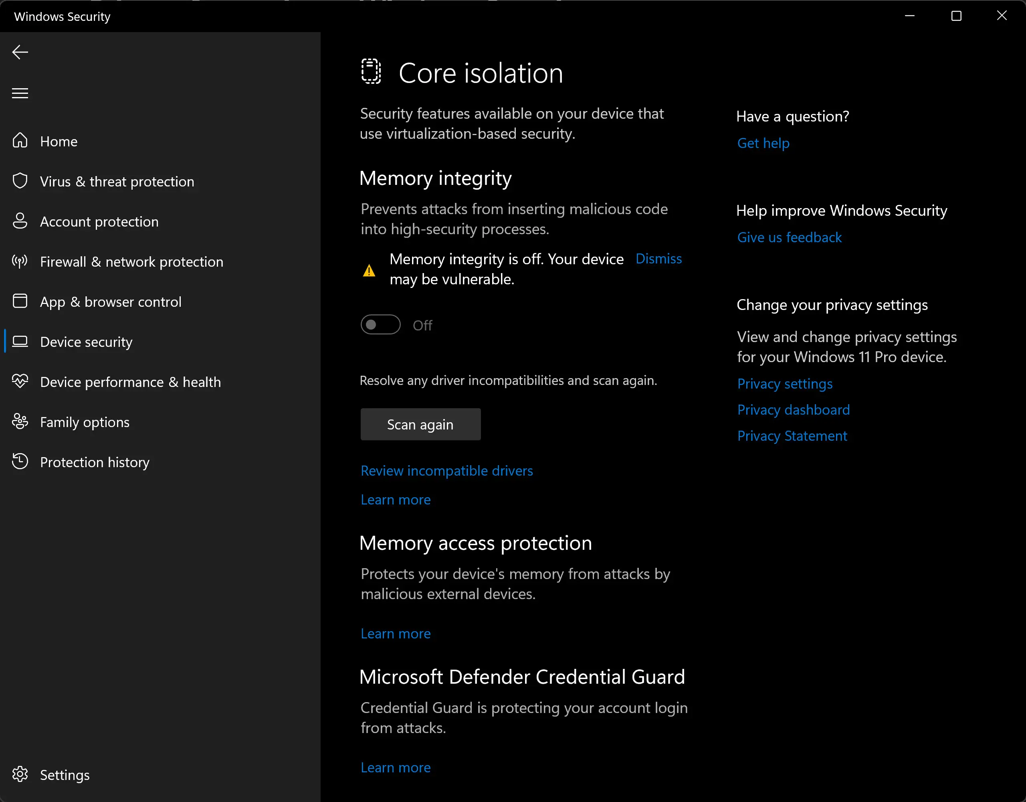Click the App & browser control window icon
This screenshot has height=802, width=1026.
pyautogui.click(x=20, y=301)
